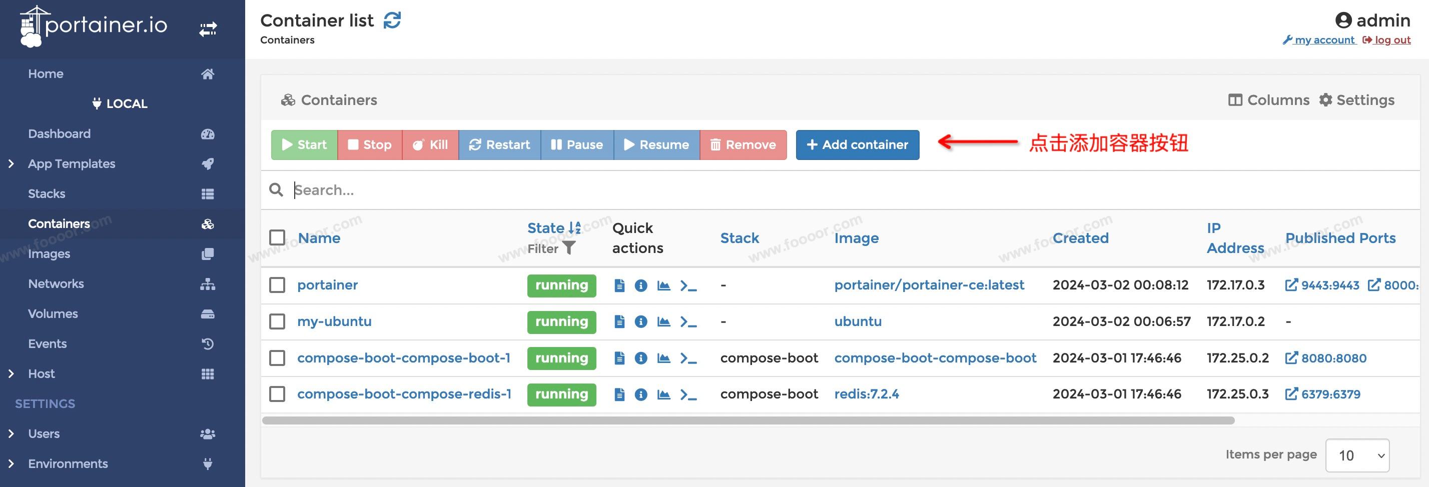Viewport: 1429px width, 487px height.
Task: Toggle the select-all checkbox in header
Action: coord(277,237)
